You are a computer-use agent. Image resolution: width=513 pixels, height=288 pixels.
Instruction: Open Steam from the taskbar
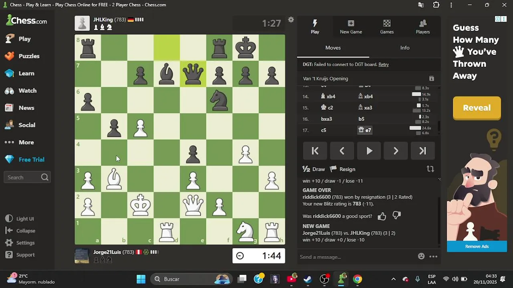[308, 279]
